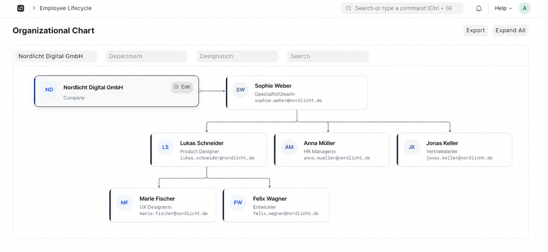Click Sophie Weber's SW avatar
Image resolution: width=548 pixels, height=252 pixels.
click(240, 90)
